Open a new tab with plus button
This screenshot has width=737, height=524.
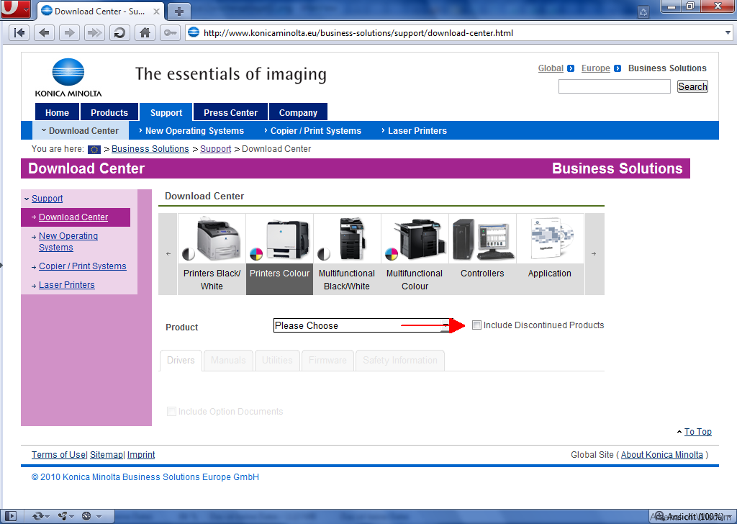click(178, 12)
